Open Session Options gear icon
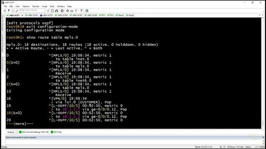The height and width of the screenshot is (149, 266). click(x=67, y=11)
